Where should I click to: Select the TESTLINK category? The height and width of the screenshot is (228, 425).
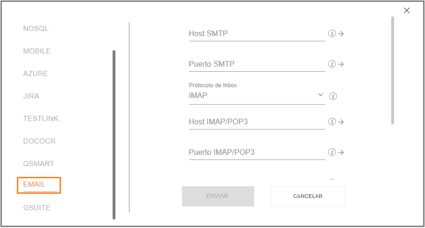pyautogui.click(x=41, y=119)
